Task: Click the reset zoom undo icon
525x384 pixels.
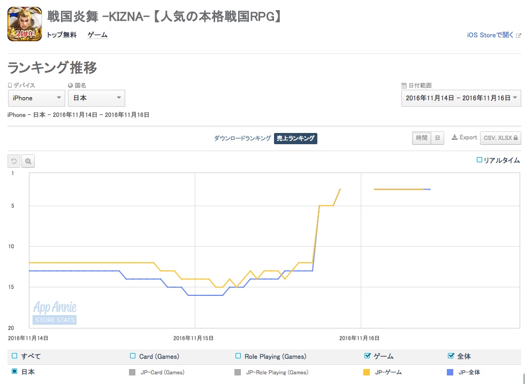Action: coord(14,161)
